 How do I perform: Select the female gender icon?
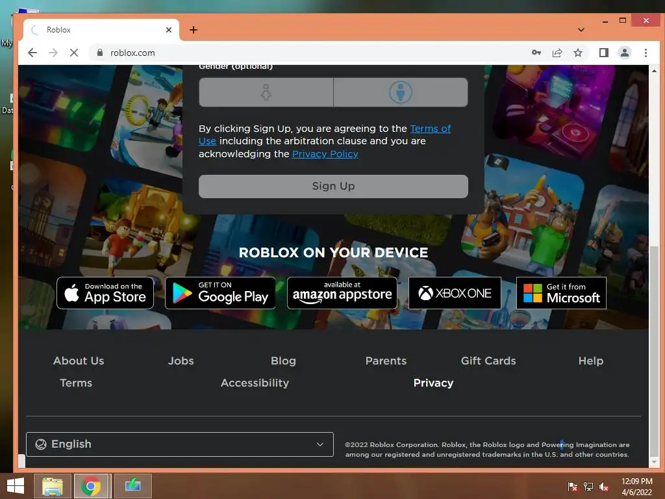(x=266, y=92)
